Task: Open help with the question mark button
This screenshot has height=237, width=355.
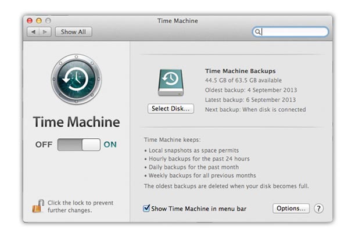Action: click(x=318, y=209)
